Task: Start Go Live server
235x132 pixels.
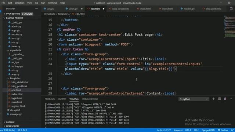Action: pyautogui.click(x=223, y=130)
